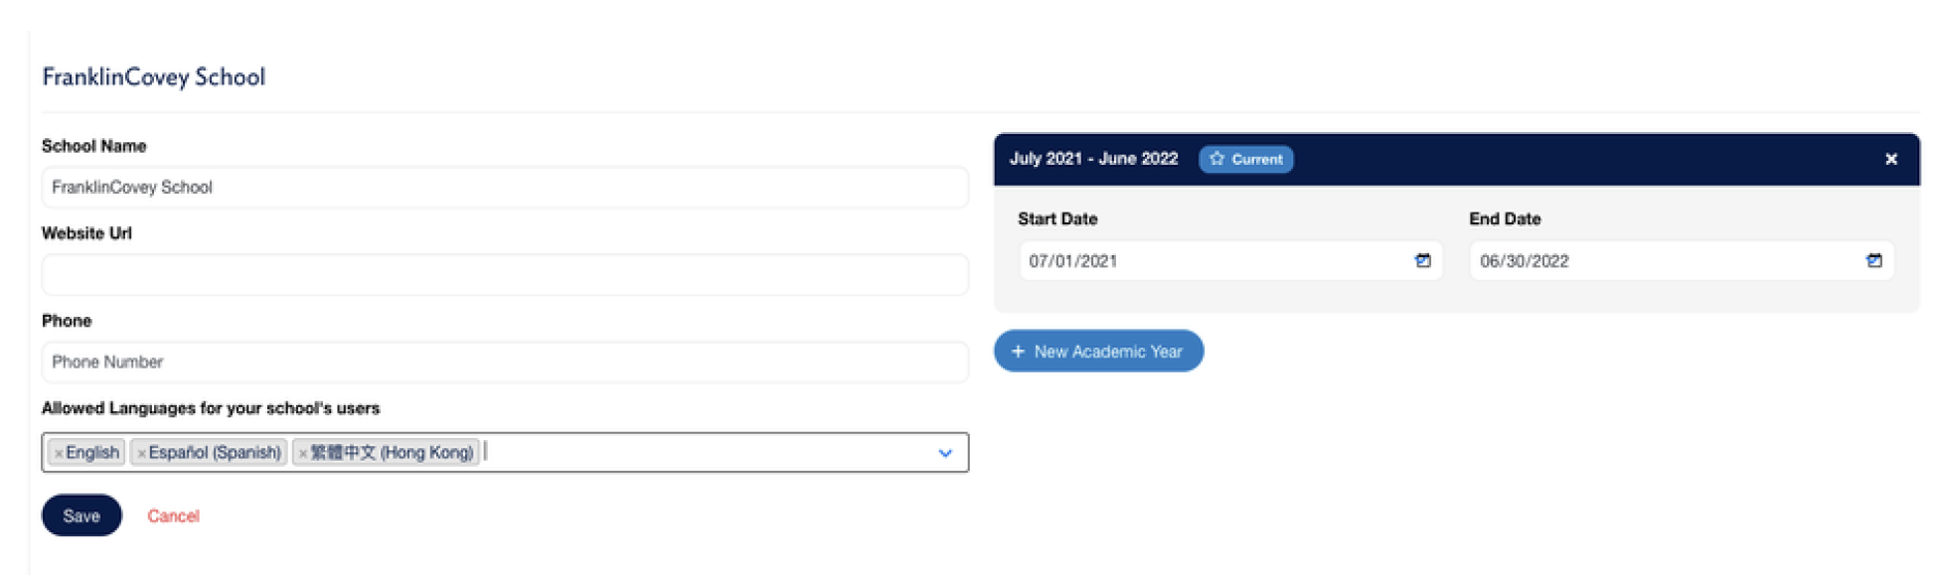Remove the Español (Spanish) language tag
Screen dimensions: 1940x576
click(141, 454)
